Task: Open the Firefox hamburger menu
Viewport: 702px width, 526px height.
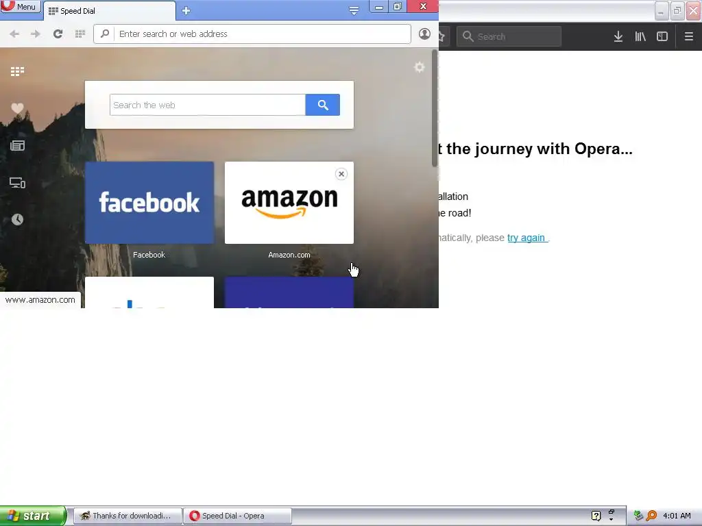Action: (689, 37)
